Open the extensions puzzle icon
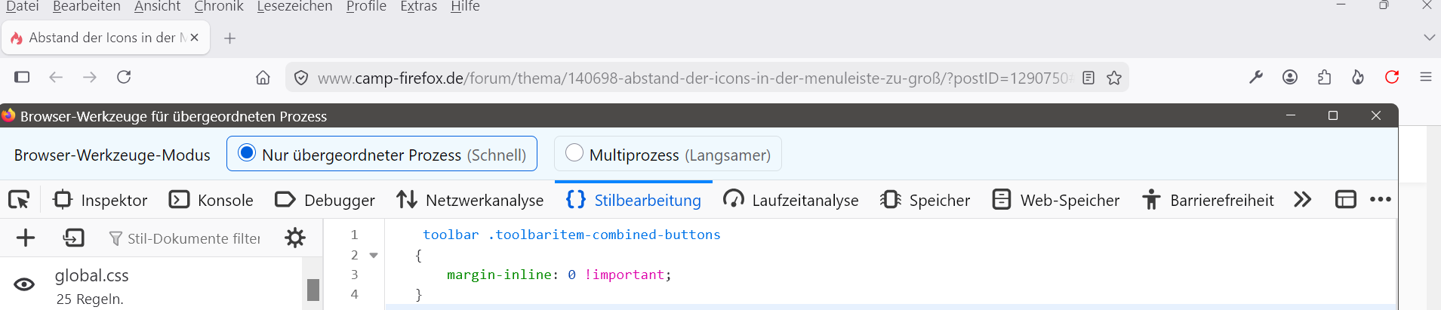The image size is (1441, 310). 1324,77
